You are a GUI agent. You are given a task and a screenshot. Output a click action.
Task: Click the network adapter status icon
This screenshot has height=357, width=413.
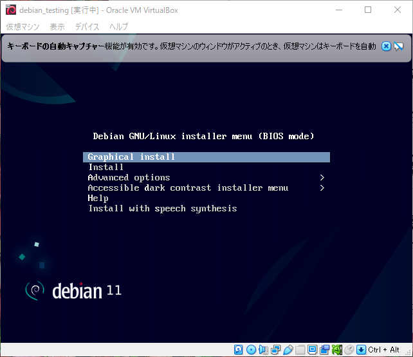[275, 350]
